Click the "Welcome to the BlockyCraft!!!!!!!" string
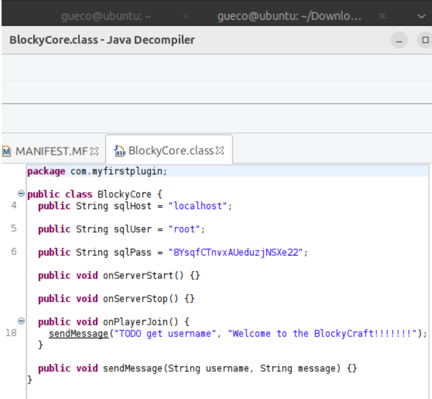Viewport: 432px width, 399px height. pos(322,333)
